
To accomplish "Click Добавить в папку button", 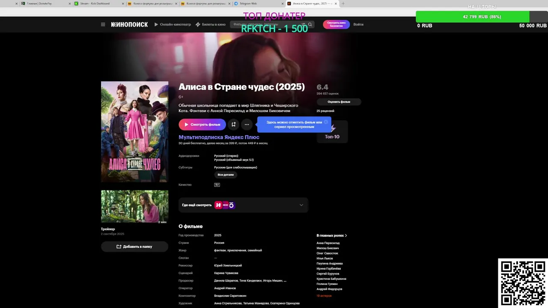I will pos(134,246).
